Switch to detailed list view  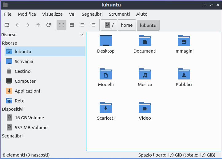(x=93, y=25)
